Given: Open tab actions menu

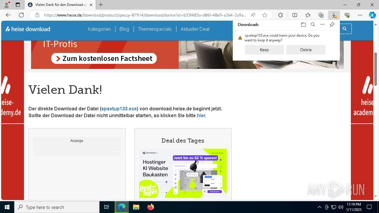Looking at the screenshot, I should pyautogui.click(x=18, y=5).
